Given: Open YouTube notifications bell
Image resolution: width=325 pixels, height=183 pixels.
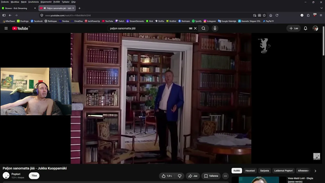Looking at the screenshot, I should 305,28.
